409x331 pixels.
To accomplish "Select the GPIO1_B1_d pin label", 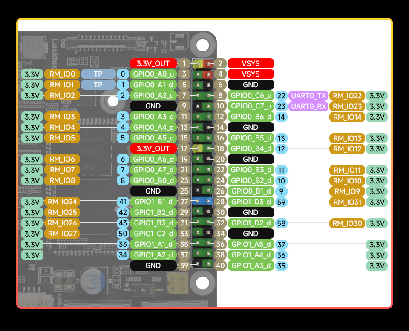I will click(x=153, y=202).
